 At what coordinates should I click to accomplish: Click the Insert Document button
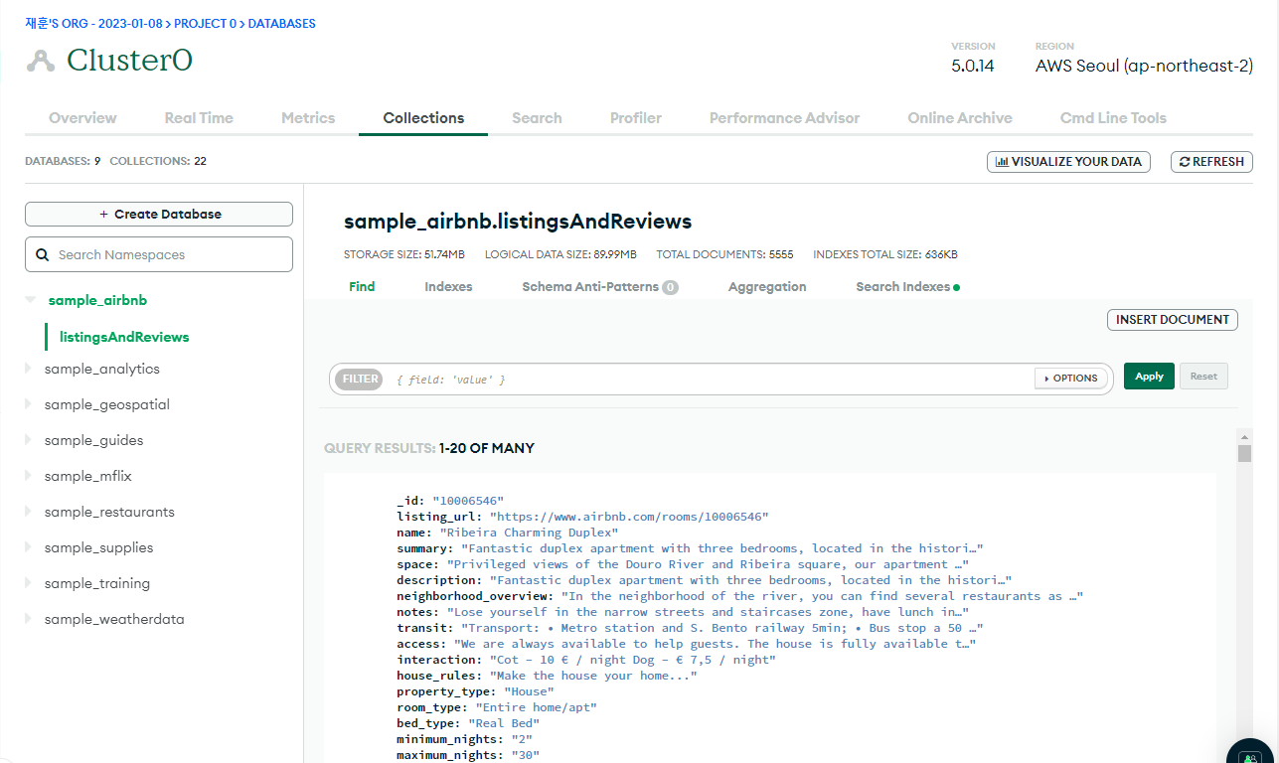point(1173,320)
